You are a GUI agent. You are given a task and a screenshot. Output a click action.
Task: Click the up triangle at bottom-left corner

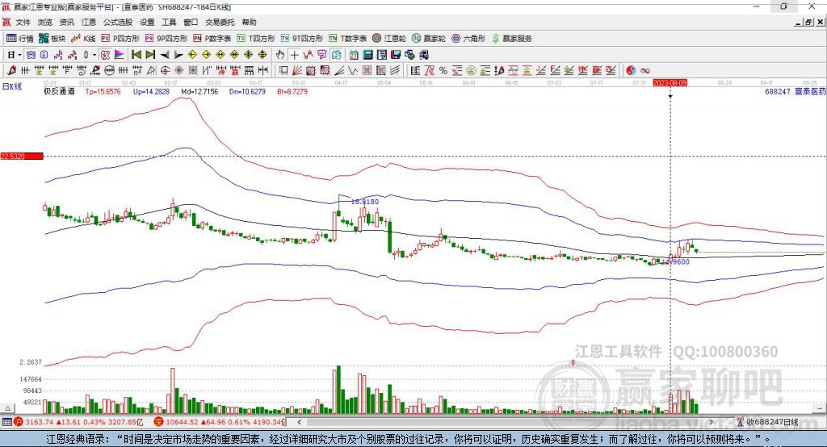pos(7,408)
